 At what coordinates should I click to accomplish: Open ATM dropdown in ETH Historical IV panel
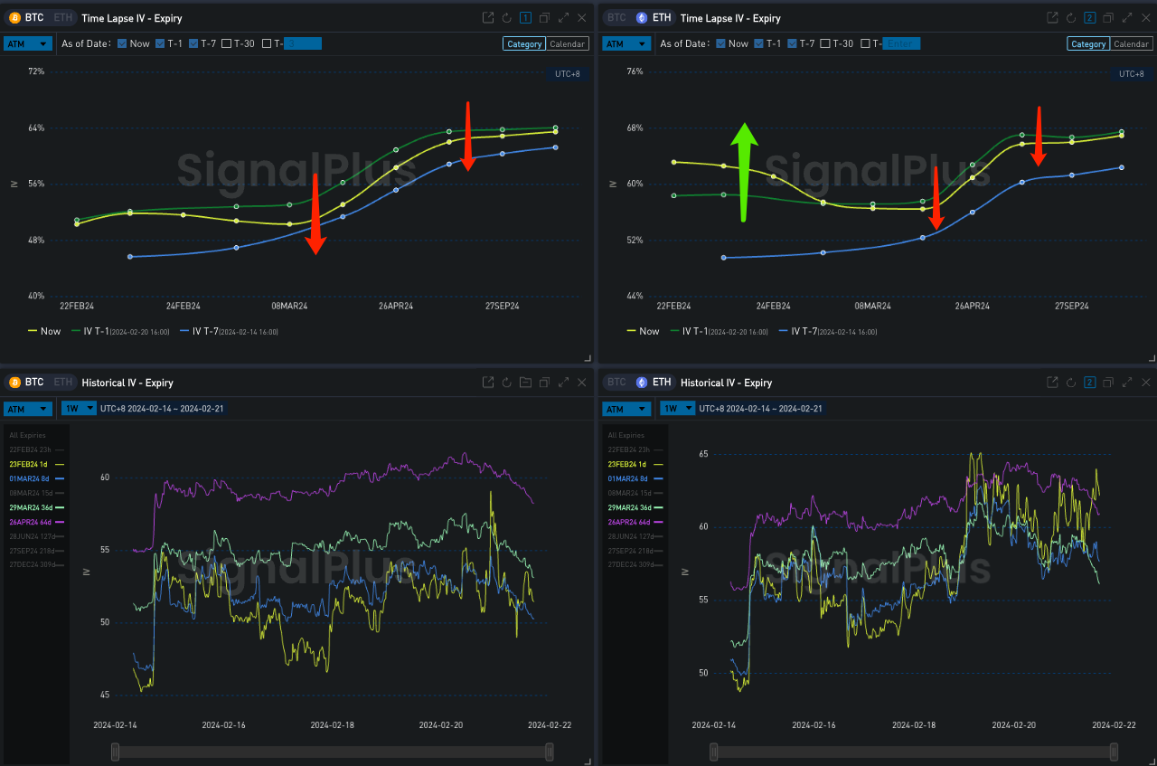(626, 409)
